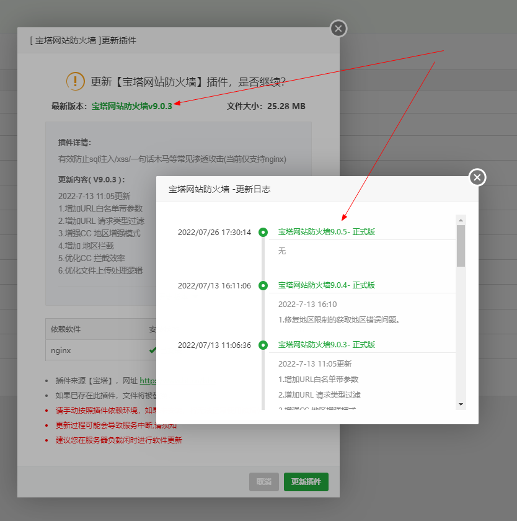This screenshot has width=517, height=521.
Task: Click the timeline dot for 2022/07/13 11:06:36
Action: [x=263, y=345]
